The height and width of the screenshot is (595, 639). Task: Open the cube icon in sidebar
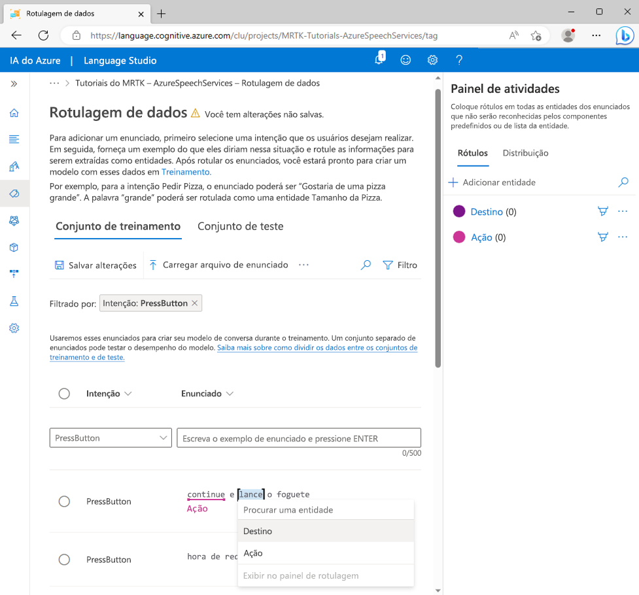coord(14,247)
